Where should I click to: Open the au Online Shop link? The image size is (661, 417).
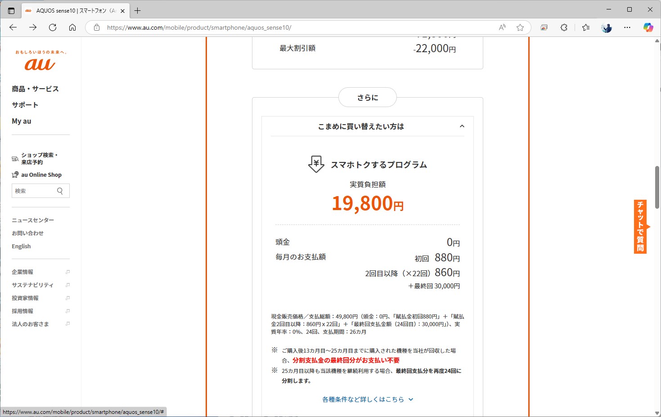tap(41, 175)
